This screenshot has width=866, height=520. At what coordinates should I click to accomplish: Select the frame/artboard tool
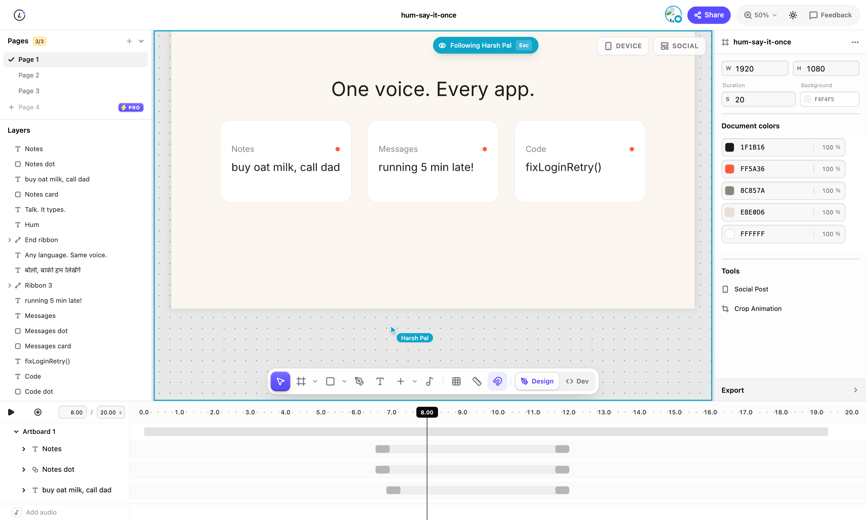click(x=301, y=381)
